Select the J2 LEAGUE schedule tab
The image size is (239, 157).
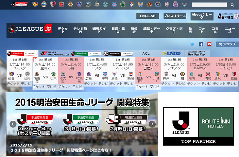click(86, 53)
